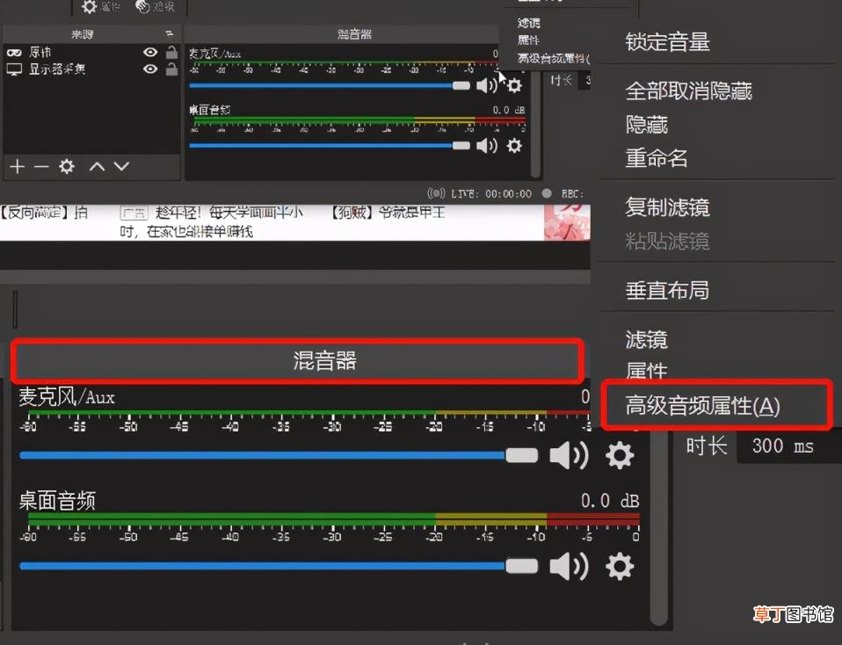
Task: Move source down with the down arrow
Action: pos(121,166)
